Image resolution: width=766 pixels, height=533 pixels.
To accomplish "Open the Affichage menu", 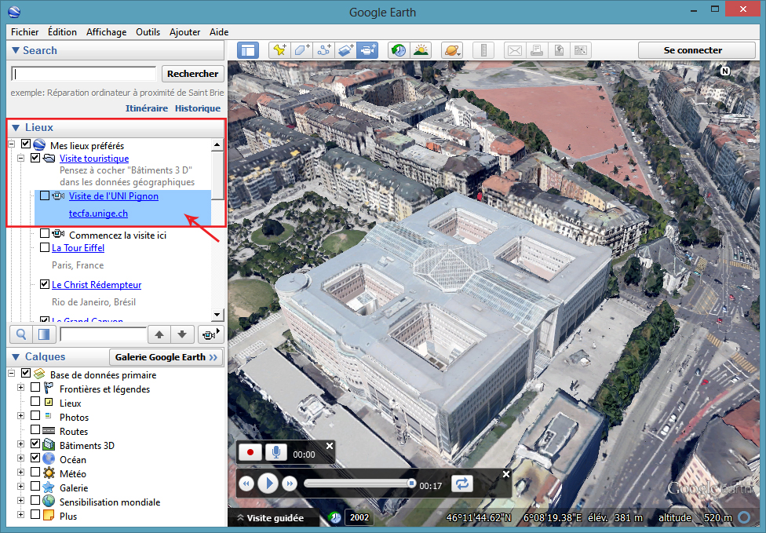I will click(107, 31).
